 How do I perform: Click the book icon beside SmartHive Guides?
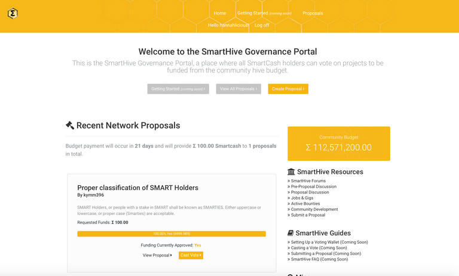(290, 233)
